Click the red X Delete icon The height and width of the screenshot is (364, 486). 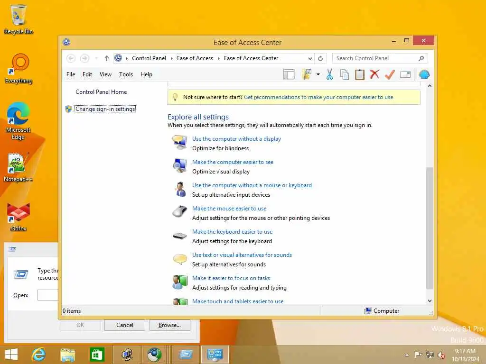point(374,74)
